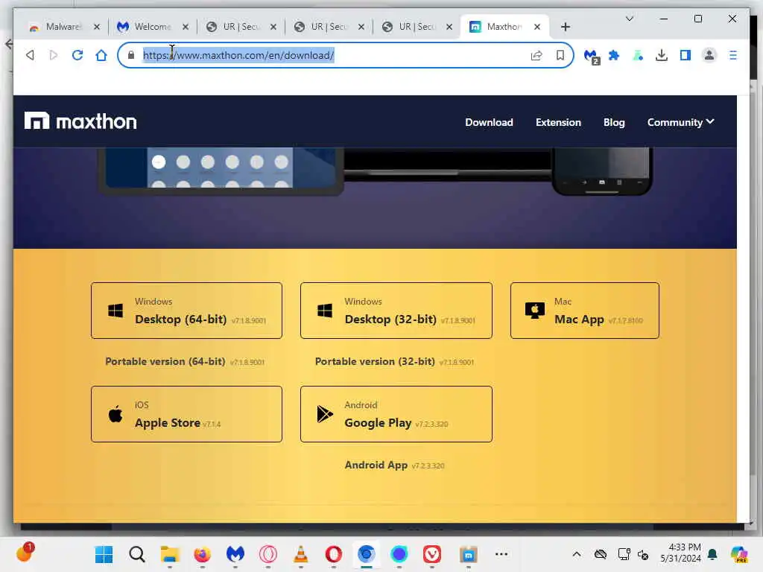This screenshot has width=763, height=572.
Task: Close the Maxthon tab
Action: [x=537, y=27]
